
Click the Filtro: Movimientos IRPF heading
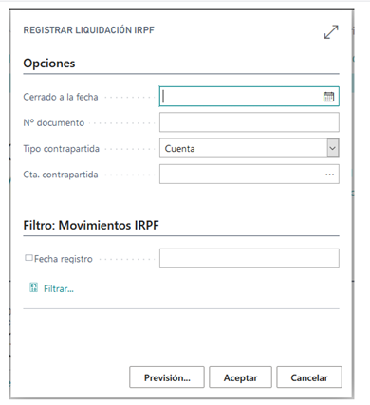pyautogui.click(x=91, y=225)
